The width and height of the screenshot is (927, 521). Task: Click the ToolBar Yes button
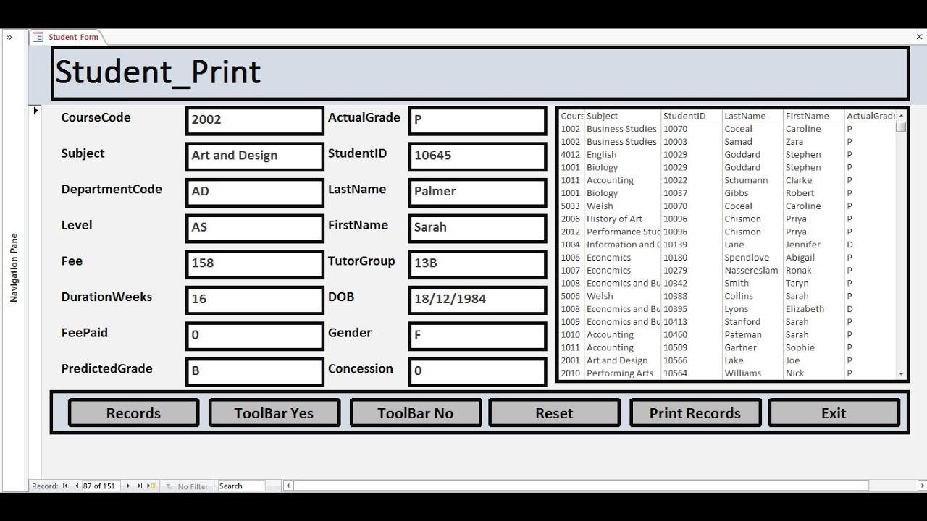click(x=274, y=413)
